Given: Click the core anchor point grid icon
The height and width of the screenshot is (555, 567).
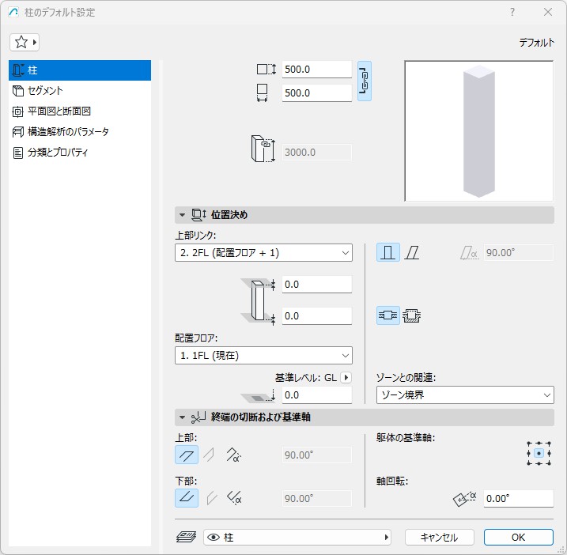Looking at the screenshot, I should click(538, 454).
